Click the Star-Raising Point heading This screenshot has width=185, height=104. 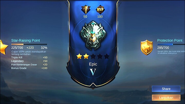coord(26,41)
